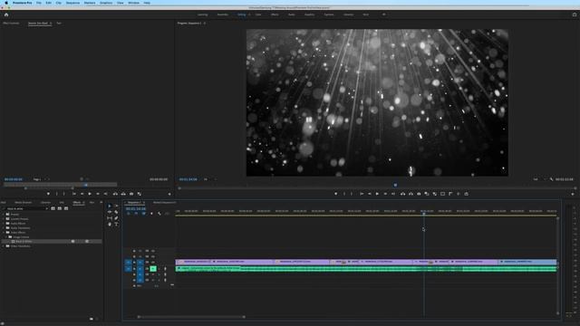Step back one frame in Program monitor
This screenshot has height=326, width=580.
click(370, 194)
